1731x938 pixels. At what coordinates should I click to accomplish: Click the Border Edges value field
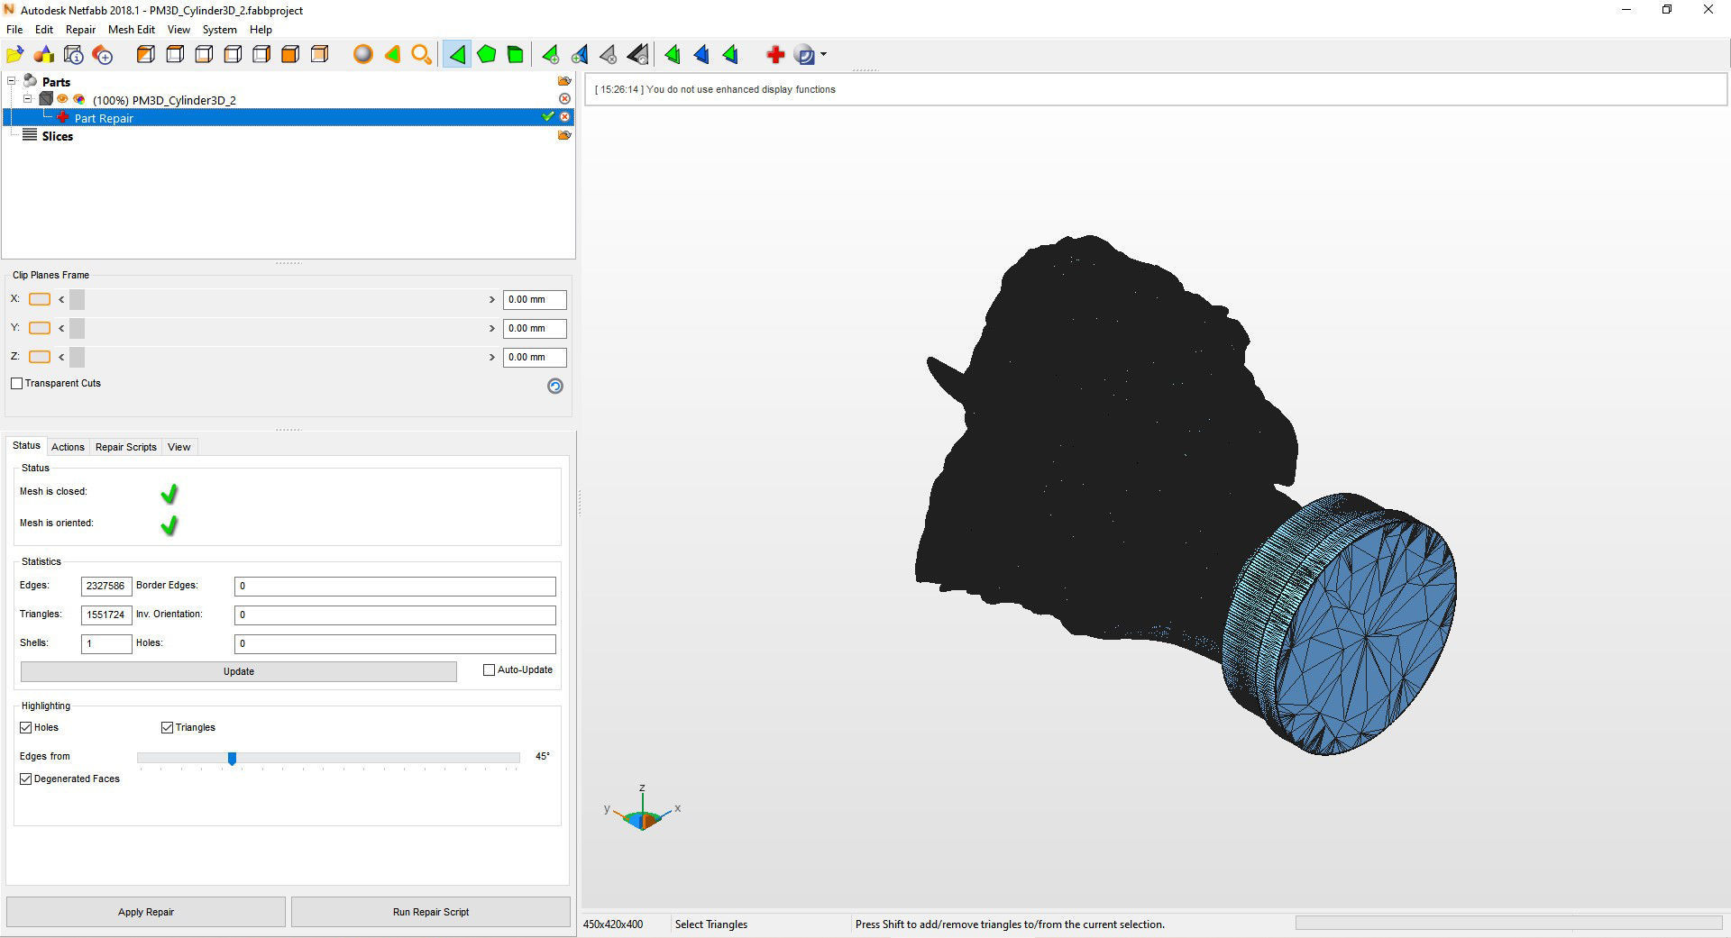395,586
